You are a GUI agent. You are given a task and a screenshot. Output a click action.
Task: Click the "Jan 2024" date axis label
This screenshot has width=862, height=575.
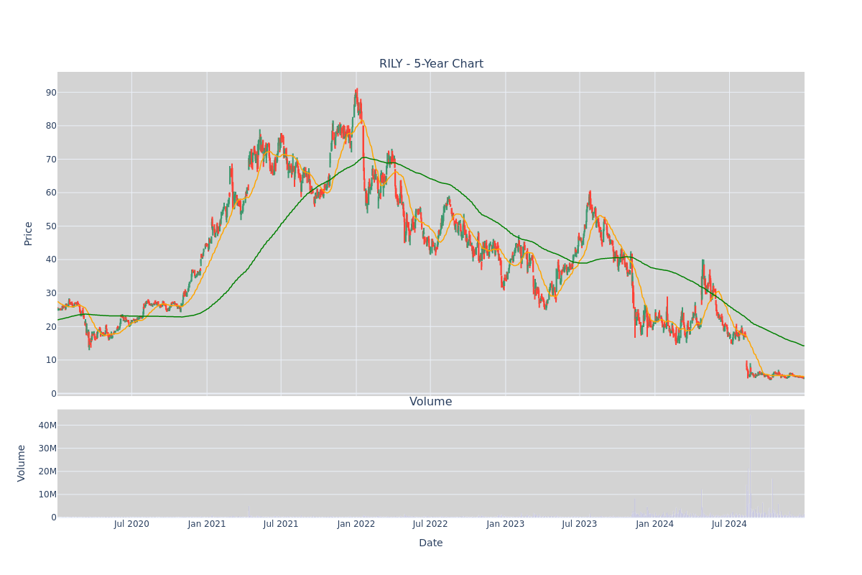[x=655, y=524]
